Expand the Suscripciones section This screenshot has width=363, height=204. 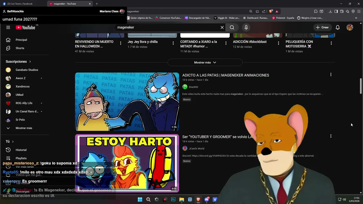tap(18, 61)
